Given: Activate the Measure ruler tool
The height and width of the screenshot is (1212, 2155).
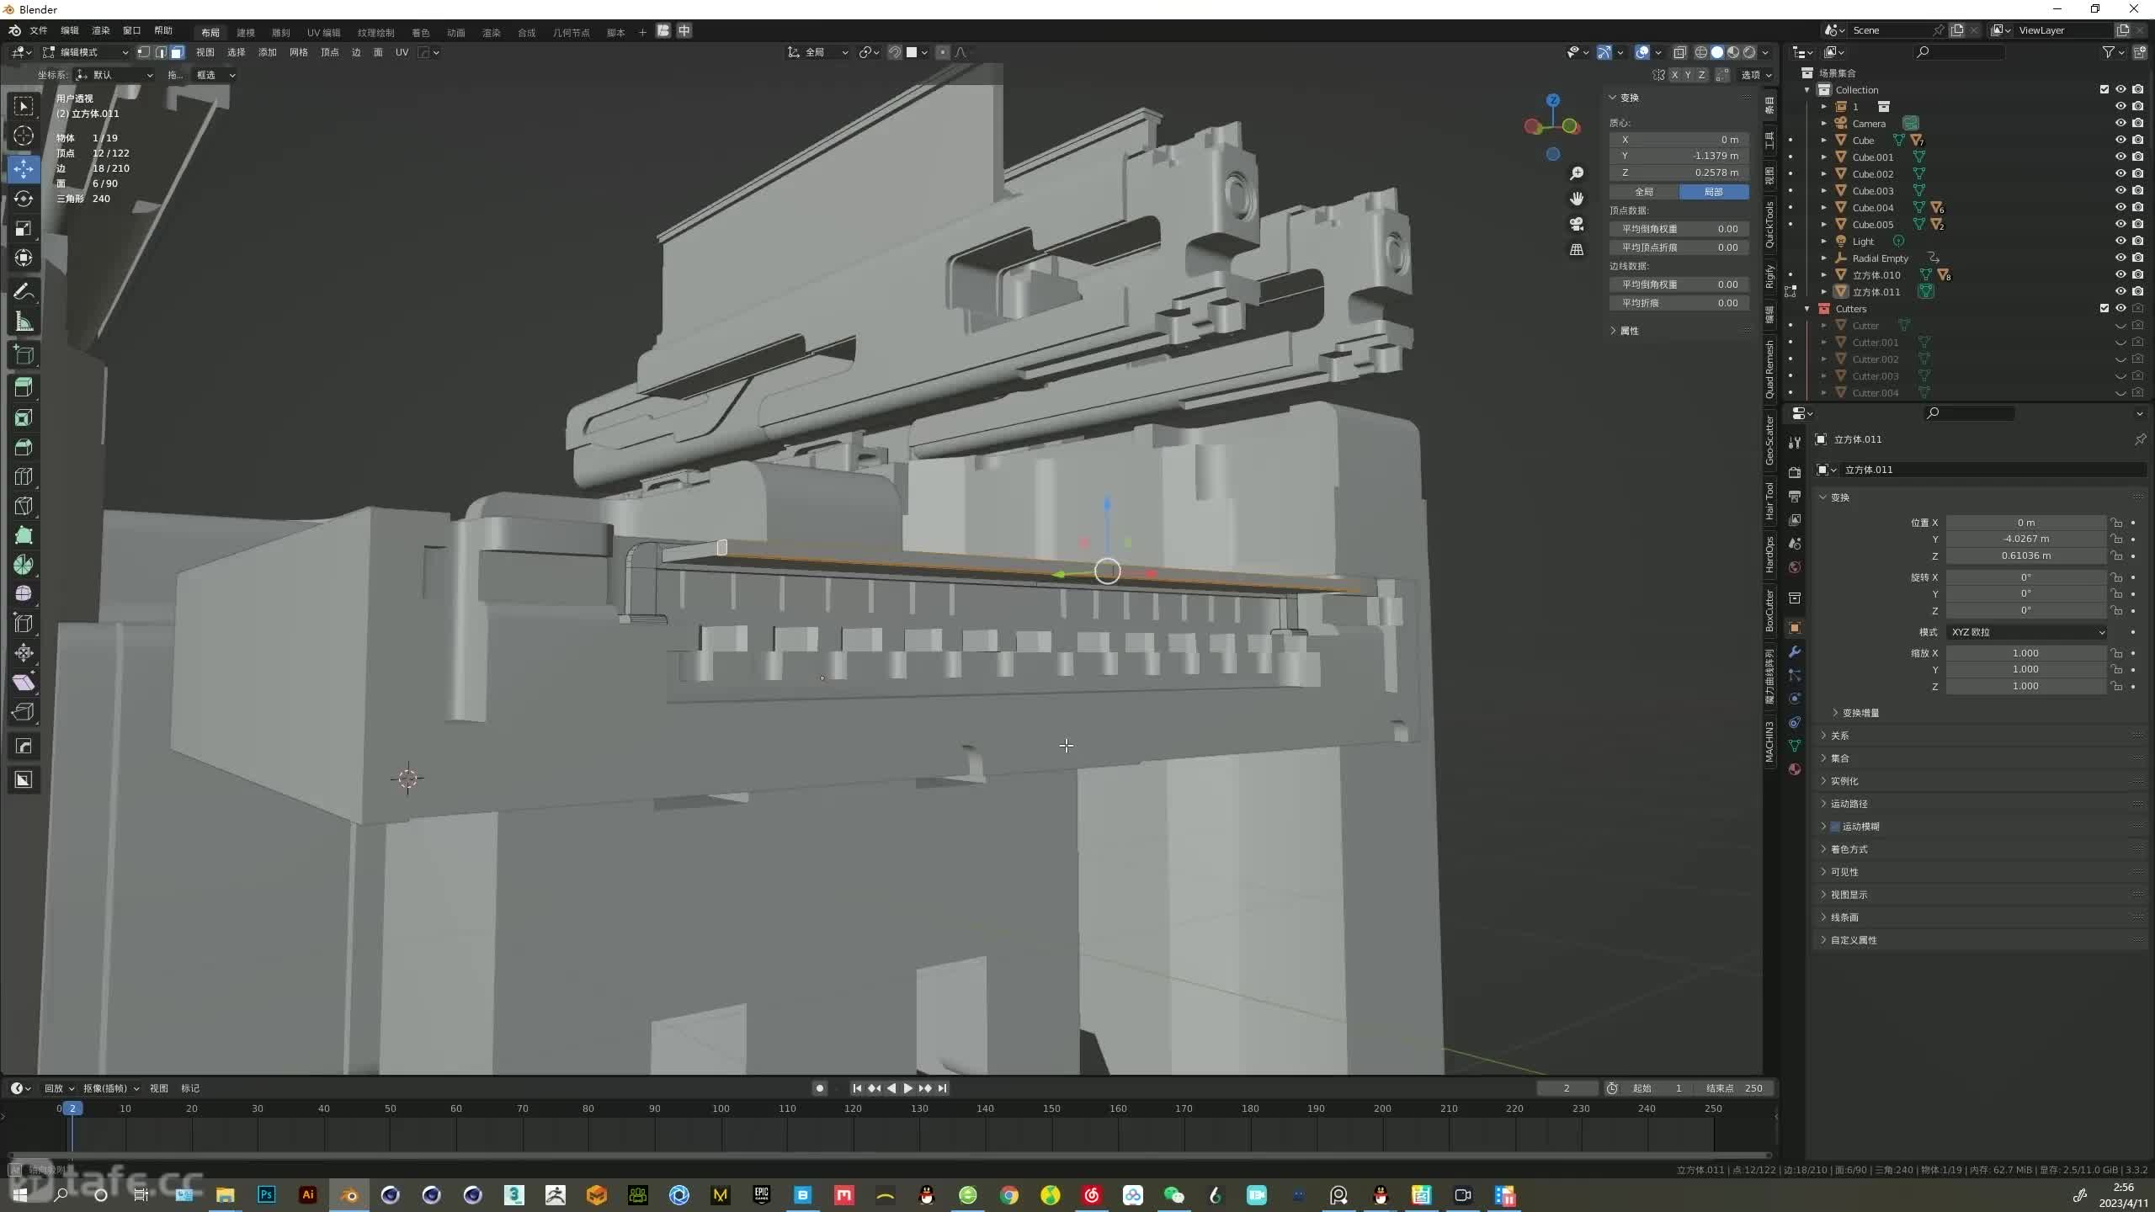Looking at the screenshot, I should pyautogui.click(x=24, y=322).
